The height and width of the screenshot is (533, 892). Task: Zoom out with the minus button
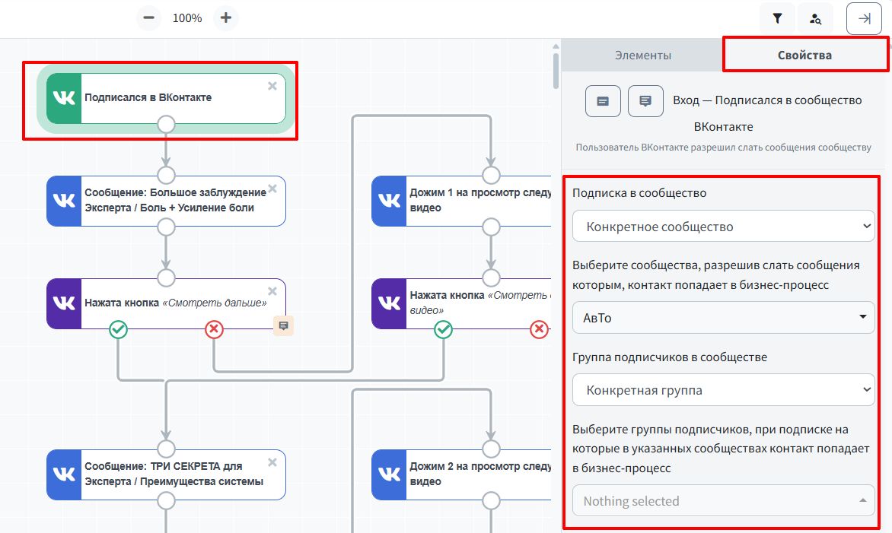pos(148,17)
